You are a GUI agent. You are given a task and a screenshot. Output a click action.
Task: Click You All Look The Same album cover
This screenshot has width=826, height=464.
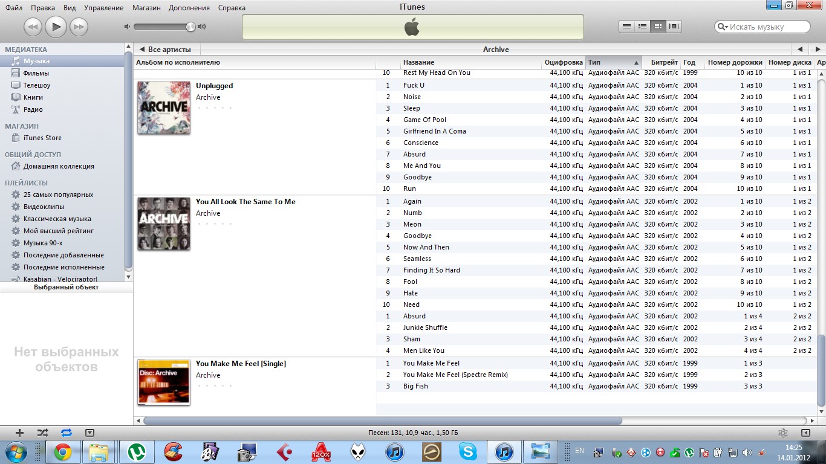pos(164,224)
